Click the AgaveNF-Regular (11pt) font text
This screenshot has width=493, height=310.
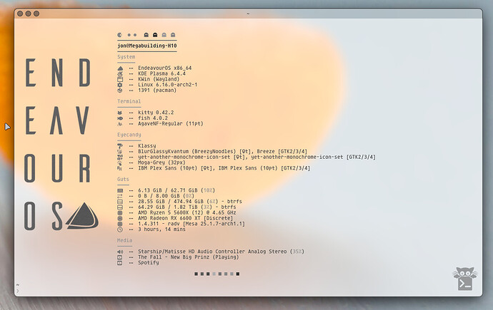pyautogui.click(x=171, y=124)
